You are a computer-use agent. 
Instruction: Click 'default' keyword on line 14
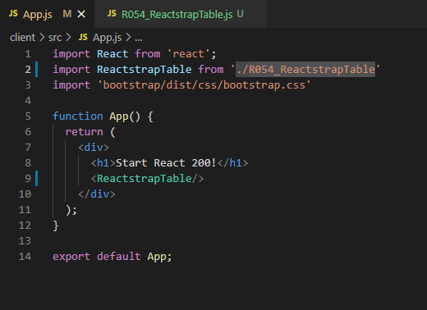119,257
